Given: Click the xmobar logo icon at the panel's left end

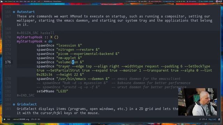Looking at the screenshot, I should click(1, 1).
